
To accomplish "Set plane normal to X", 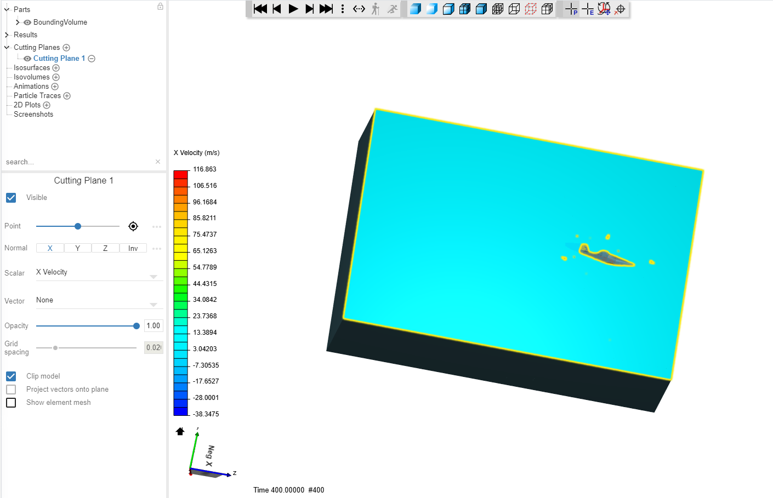I will (x=50, y=248).
